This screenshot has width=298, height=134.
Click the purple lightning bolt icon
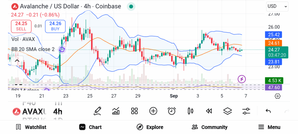(x=242, y=79)
